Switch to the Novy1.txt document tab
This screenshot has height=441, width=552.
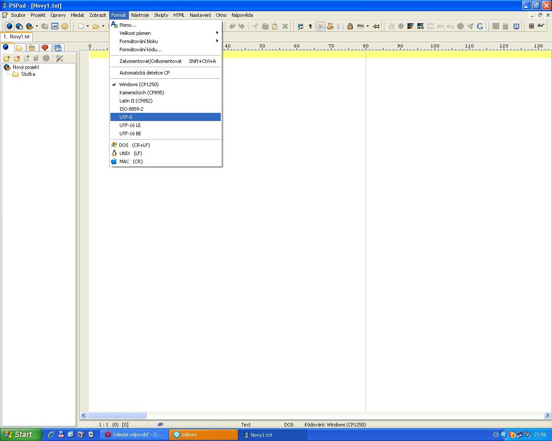pyautogui.click(x=16, y=37)
